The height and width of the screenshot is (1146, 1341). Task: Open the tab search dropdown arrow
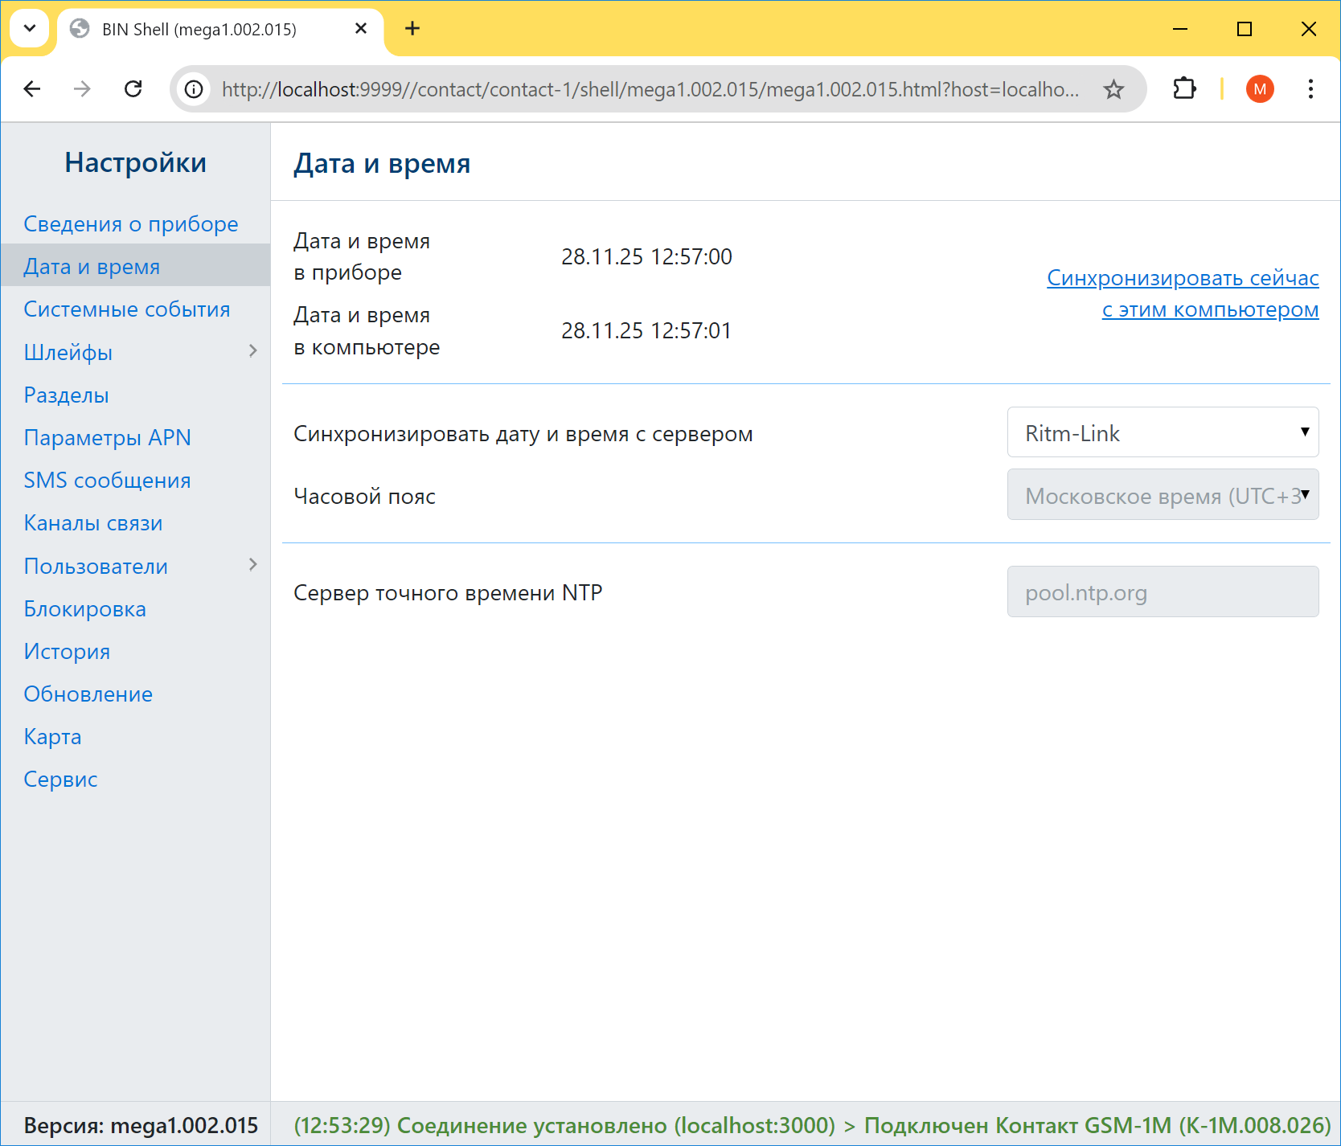pos(30,29)
